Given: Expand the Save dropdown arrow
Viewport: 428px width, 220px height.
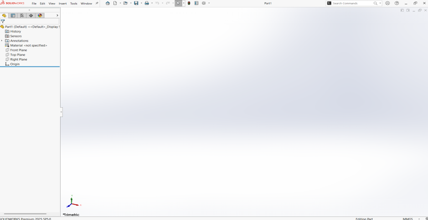Looking at the screenshot, I should click(141, 3).
